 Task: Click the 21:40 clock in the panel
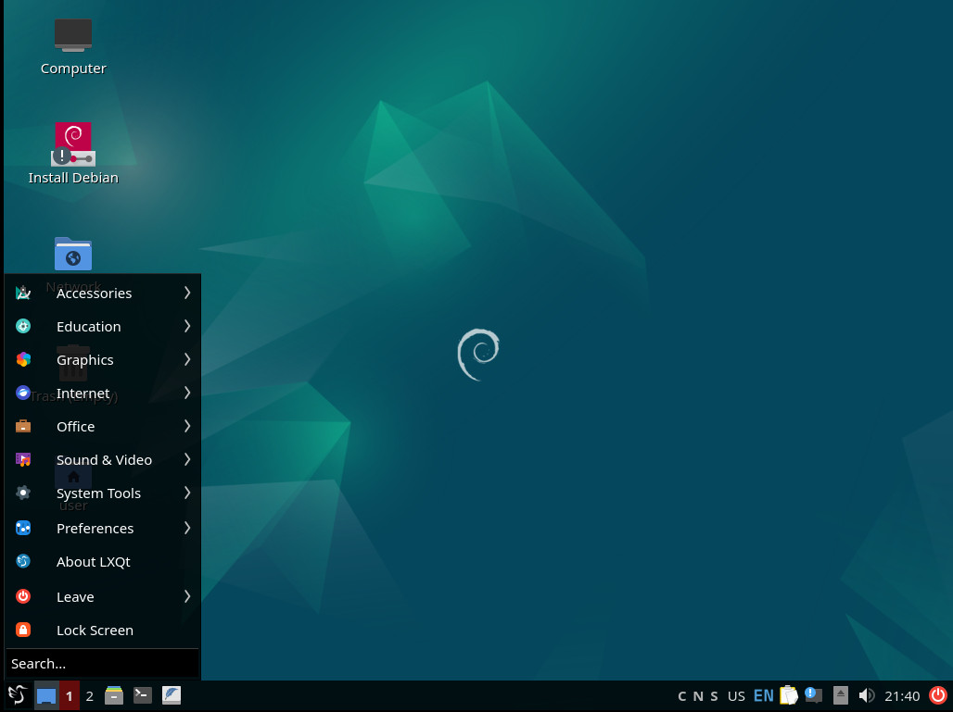[x=902, y=696]
